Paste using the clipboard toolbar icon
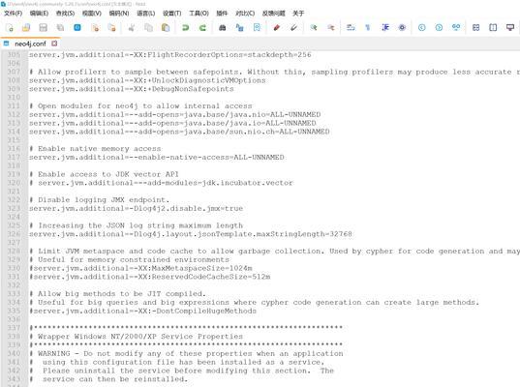 pyautogui.click(x=166, y=28)
